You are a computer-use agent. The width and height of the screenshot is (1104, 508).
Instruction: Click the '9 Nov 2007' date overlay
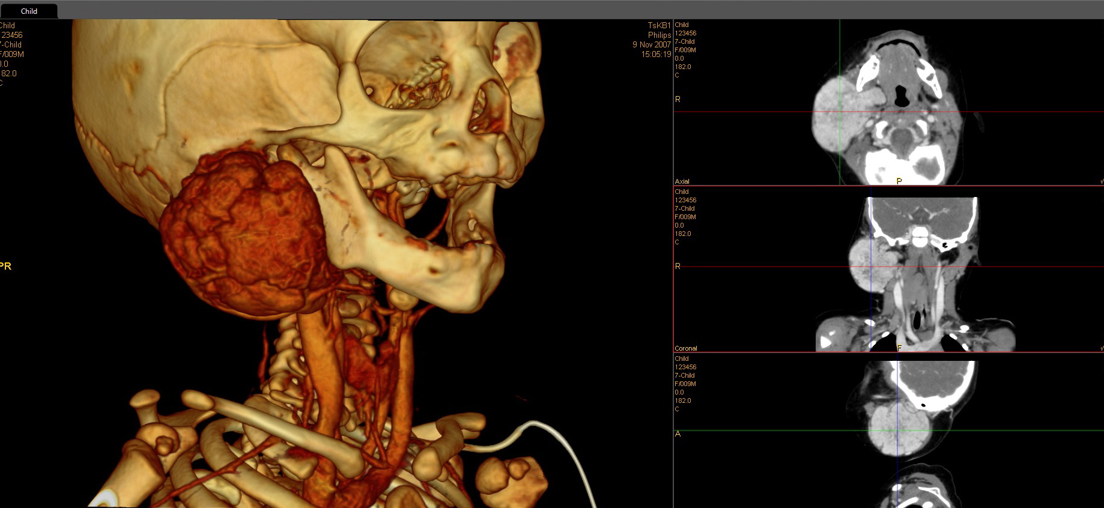[x=651, y=44]
